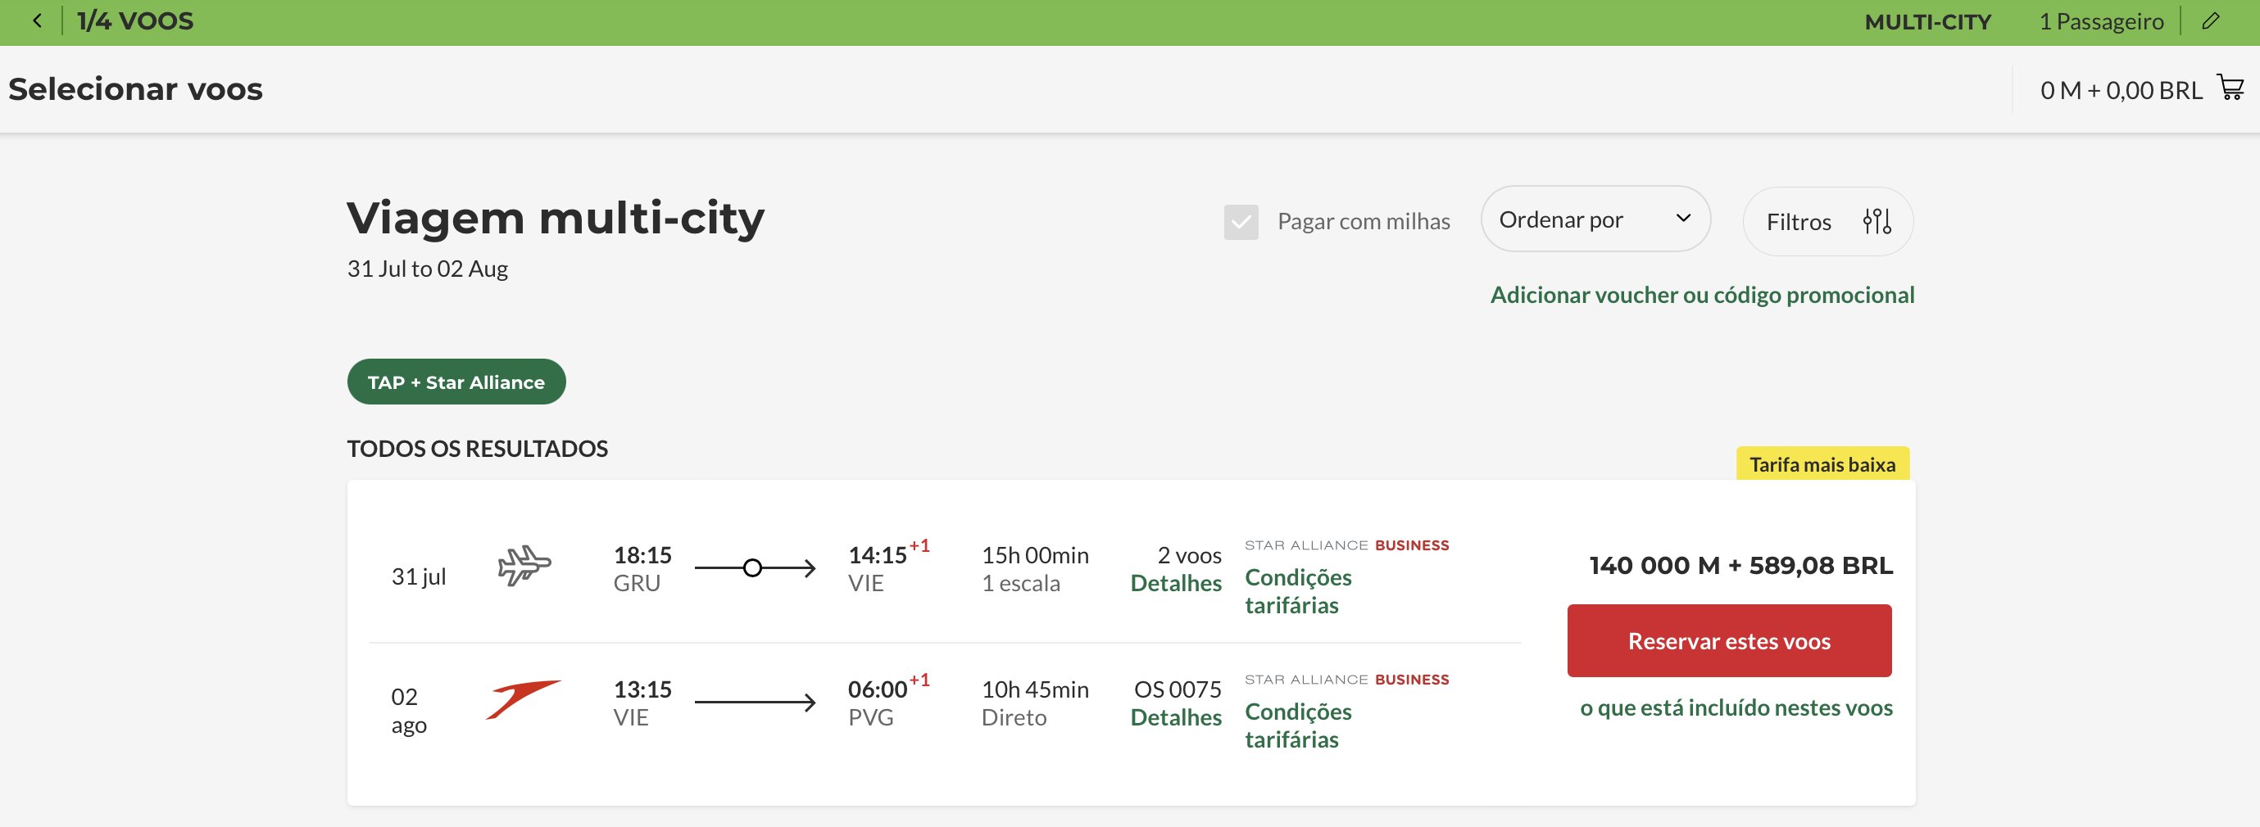Edit passengers with the pencil icon
The width and height of the screenshot is (2260, 827).
2211,21
